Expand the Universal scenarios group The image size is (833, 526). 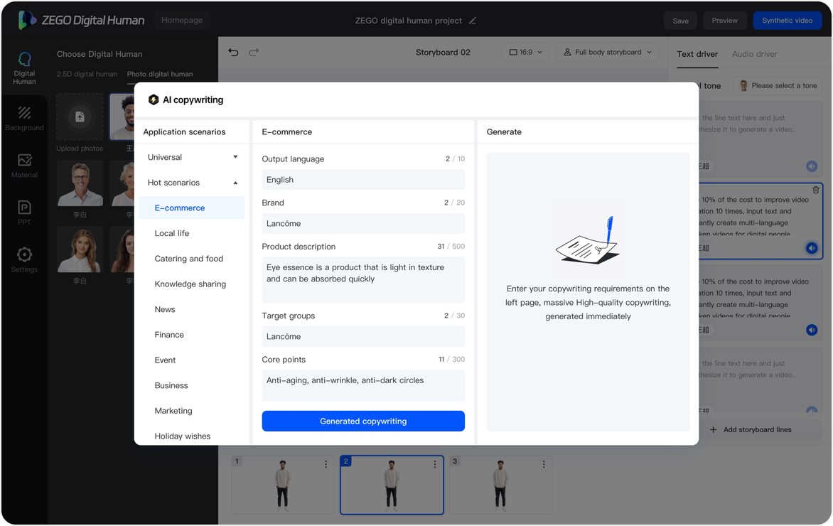pyautogui.click(x=235, y=157)
